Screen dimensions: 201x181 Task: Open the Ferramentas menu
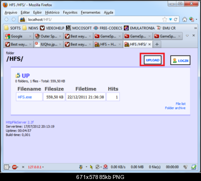point(90,12)
